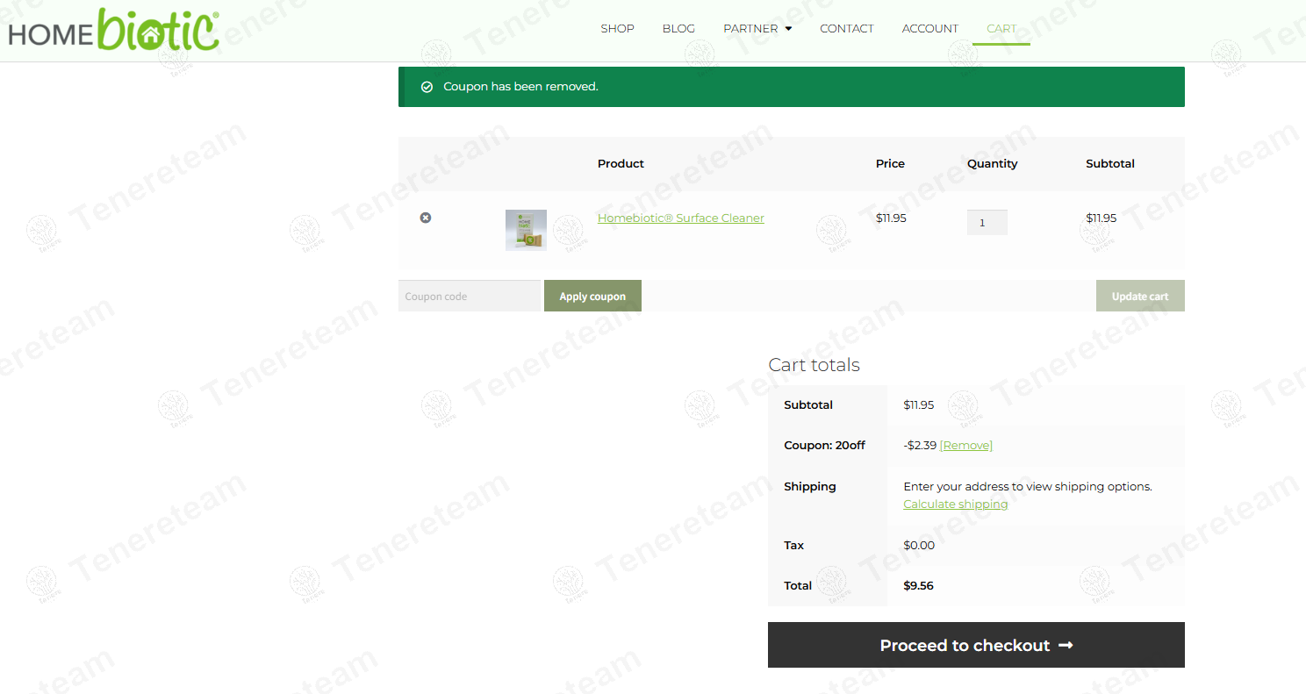This screenshot has height=694, width=1306.
Task: Click the coupon discount -$2.39
Action: point(920,446)
